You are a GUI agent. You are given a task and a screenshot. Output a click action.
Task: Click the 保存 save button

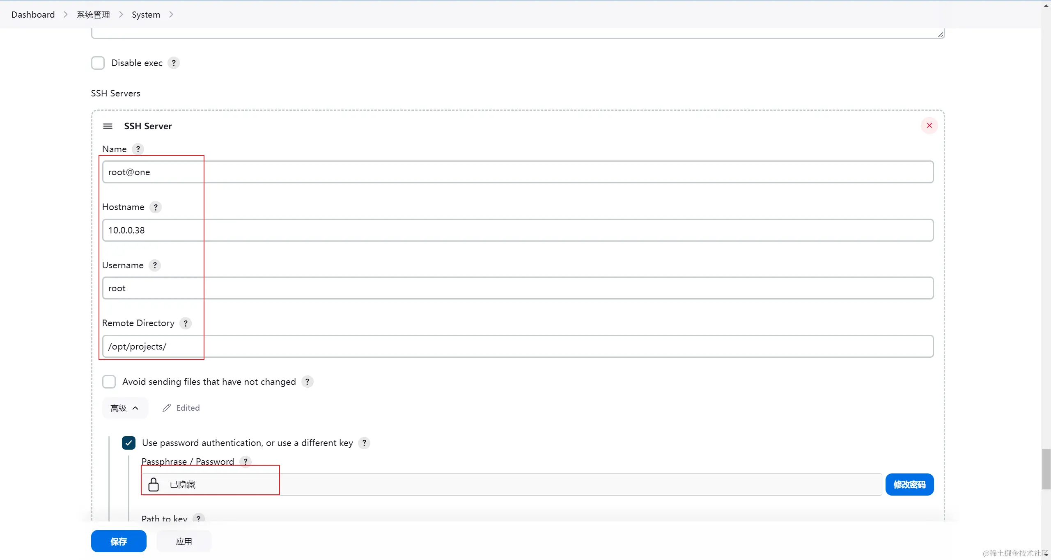[119, 542]
